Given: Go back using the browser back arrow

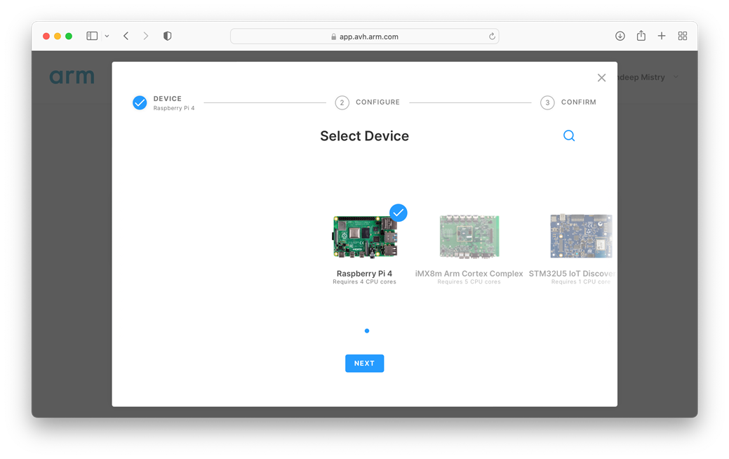Looking at the screenshot, I should [x=126, y=36].
